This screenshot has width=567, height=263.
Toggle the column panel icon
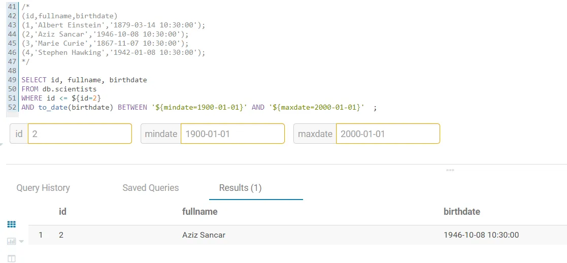point(11,258)
